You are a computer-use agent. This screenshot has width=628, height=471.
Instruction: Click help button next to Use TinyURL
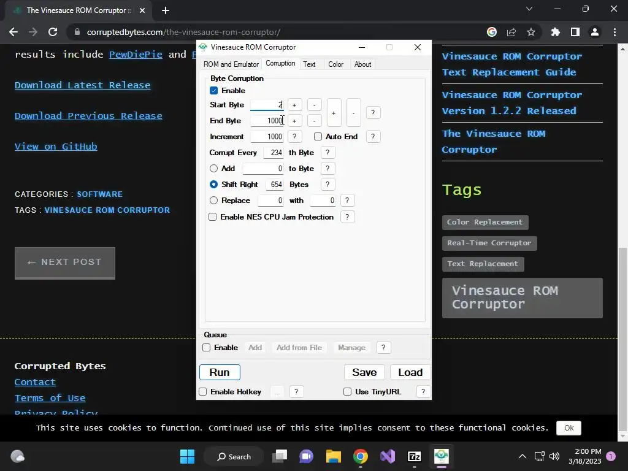coord(423,392)
